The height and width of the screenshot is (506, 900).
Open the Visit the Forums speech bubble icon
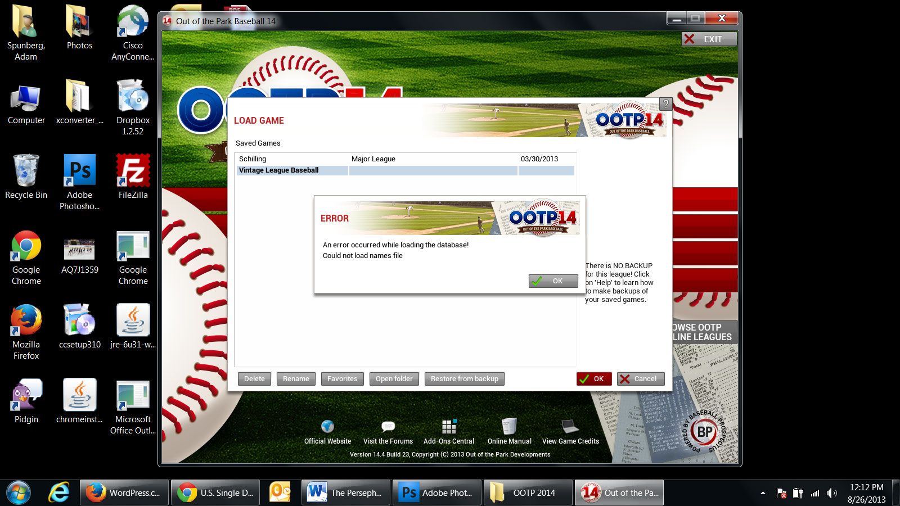tap(388, 427)
